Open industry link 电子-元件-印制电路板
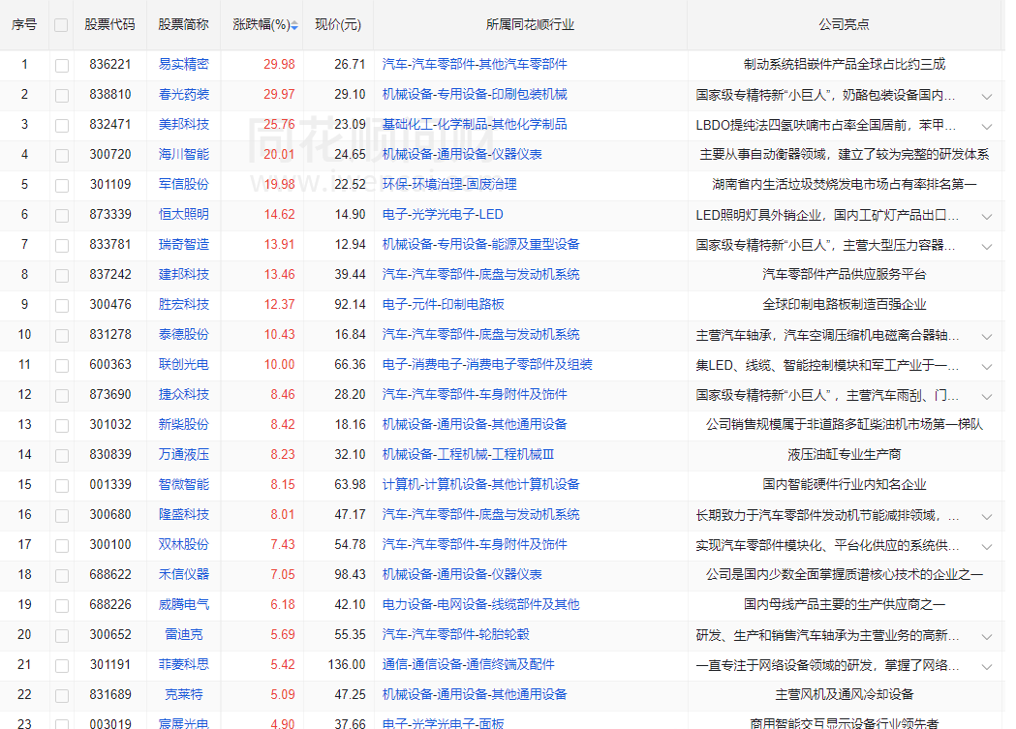1016x729 pixels. [443, 304]
